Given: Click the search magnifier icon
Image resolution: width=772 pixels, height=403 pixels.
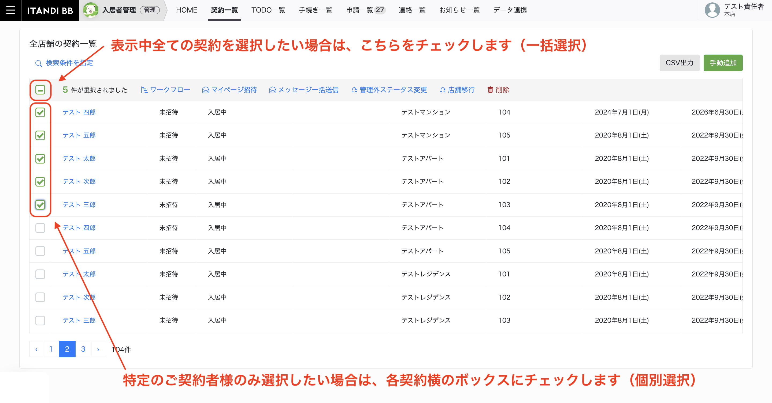Looking at the screenshot, I should tap(38, 63).
